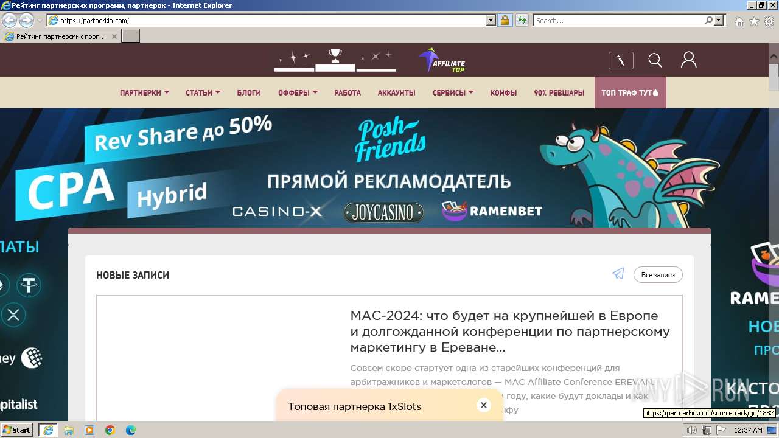The image size is (779, 438).
Task: Click the Топовая партнерка 1xSlots popup text
Action: (x=354, y=406)
